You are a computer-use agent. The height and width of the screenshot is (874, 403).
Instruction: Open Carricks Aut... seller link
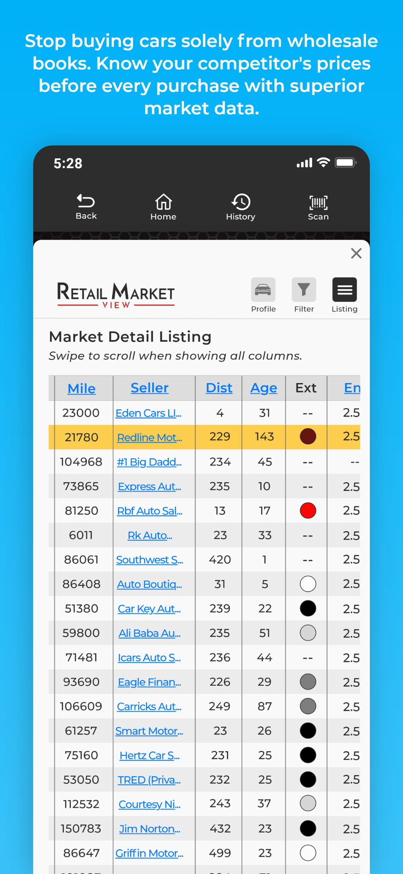149,707
